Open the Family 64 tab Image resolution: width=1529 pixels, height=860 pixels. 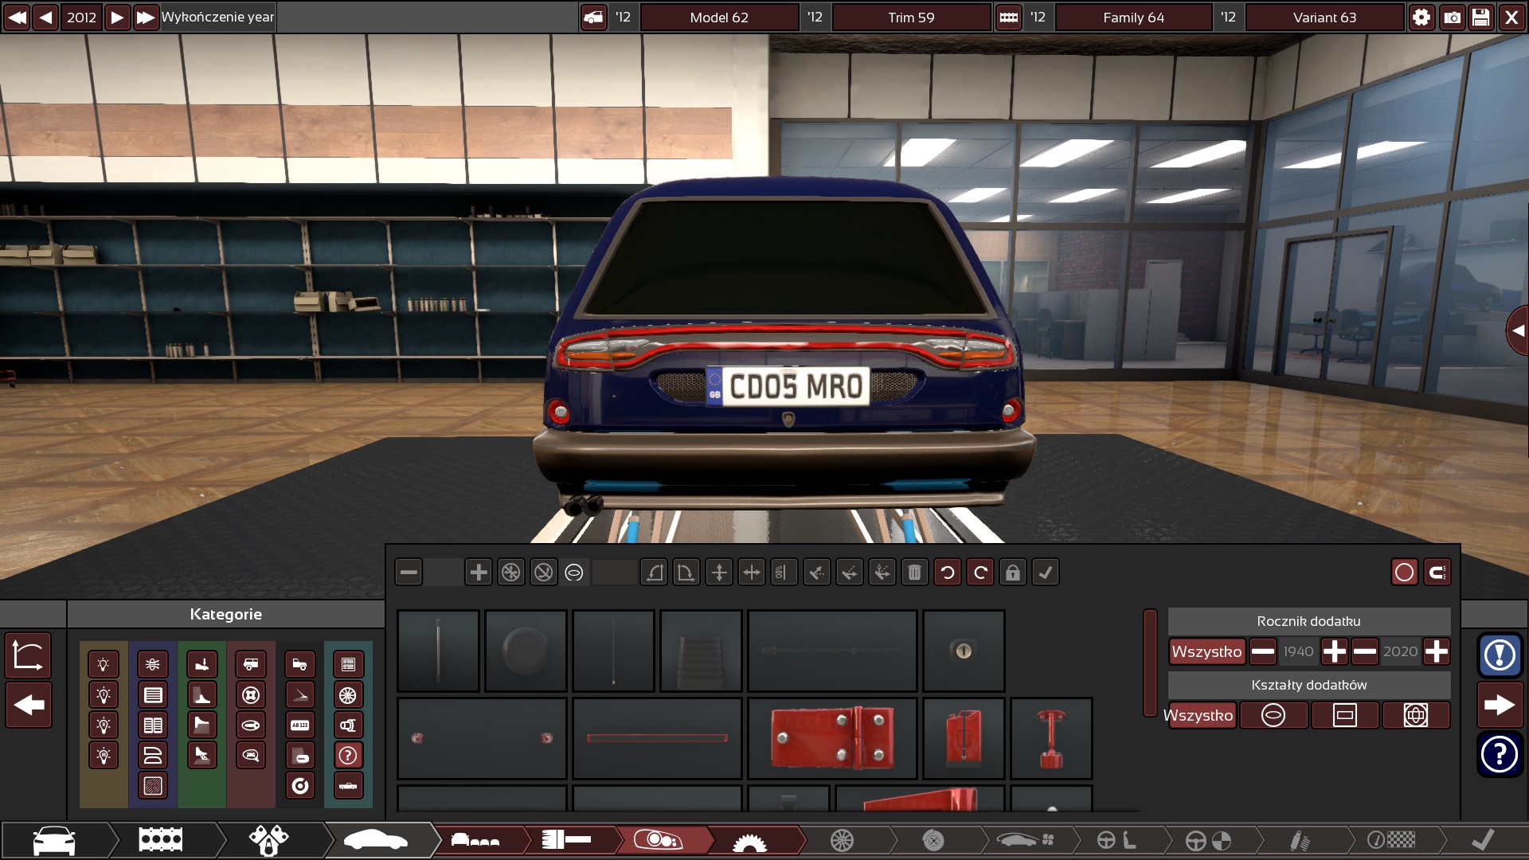click(x=1133, y=17)
